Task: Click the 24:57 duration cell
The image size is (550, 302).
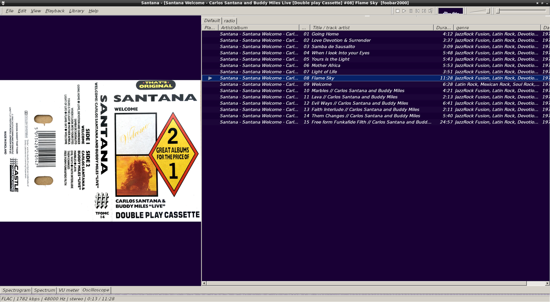Action: pos(446,122)
